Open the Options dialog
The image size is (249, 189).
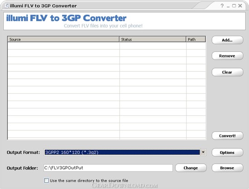[227, 152]
